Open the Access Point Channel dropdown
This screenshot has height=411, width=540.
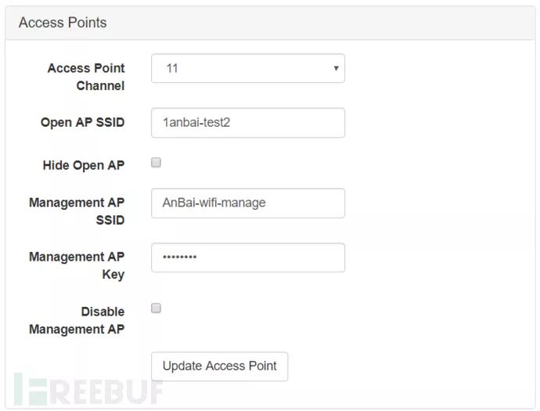[x=247, y=68]
